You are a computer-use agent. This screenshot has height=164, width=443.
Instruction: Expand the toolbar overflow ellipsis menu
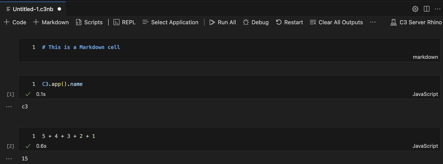click(373, 22)
